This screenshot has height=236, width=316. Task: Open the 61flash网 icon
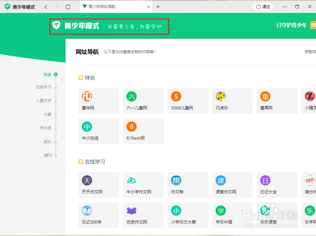click(143, 131)
